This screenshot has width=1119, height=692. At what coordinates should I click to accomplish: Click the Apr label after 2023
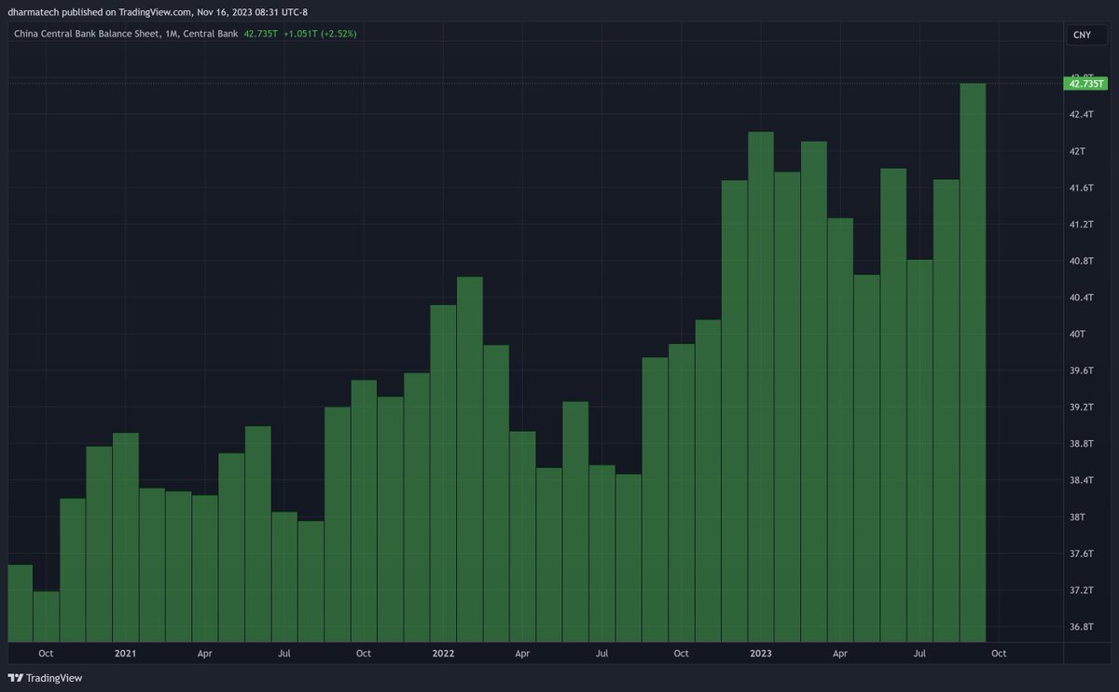[840, 654]
